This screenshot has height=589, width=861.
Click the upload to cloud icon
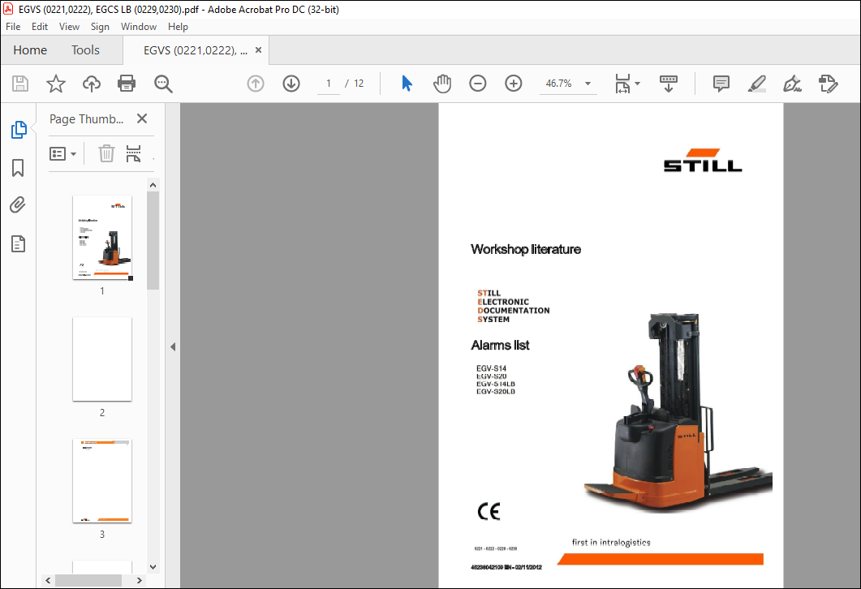[92, 84]
